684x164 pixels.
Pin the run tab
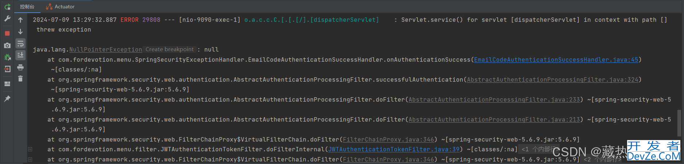7,99
